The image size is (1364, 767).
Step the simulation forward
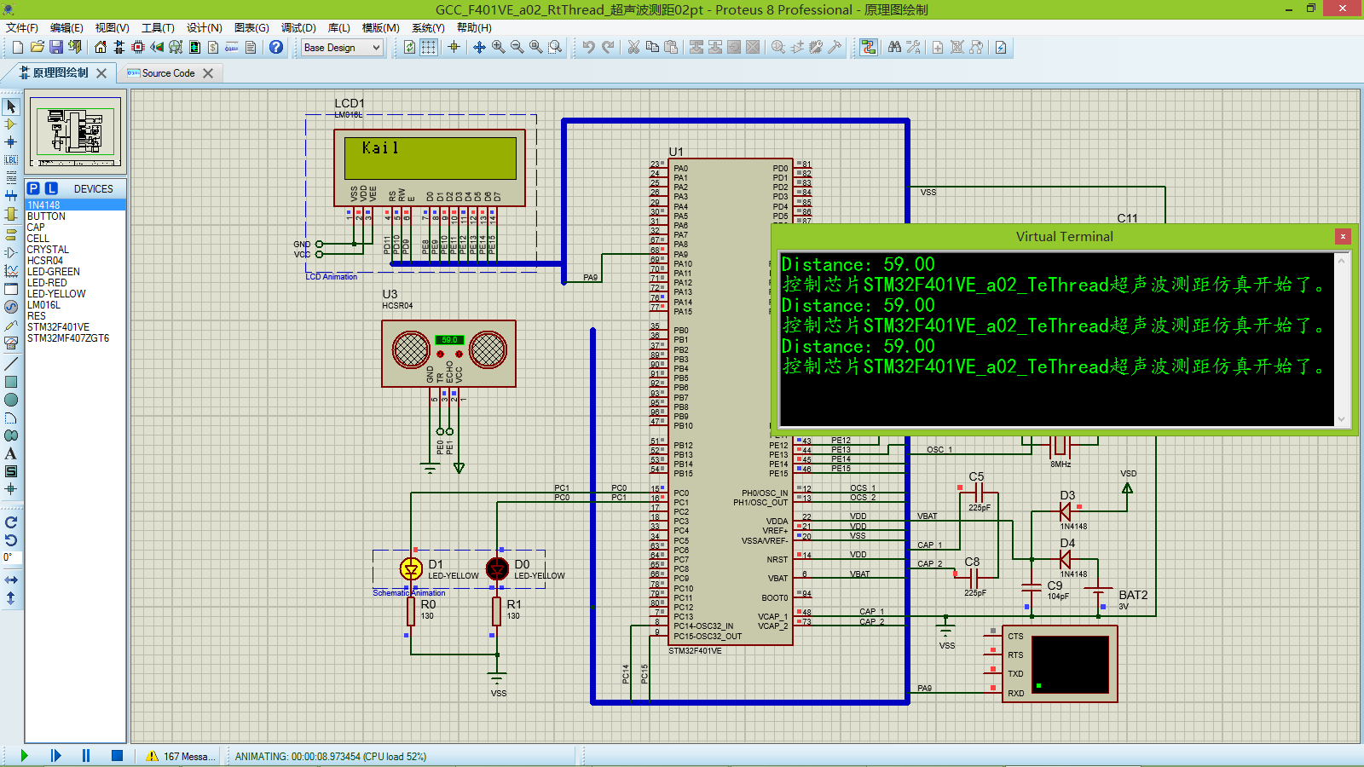[x=56, y=756]
